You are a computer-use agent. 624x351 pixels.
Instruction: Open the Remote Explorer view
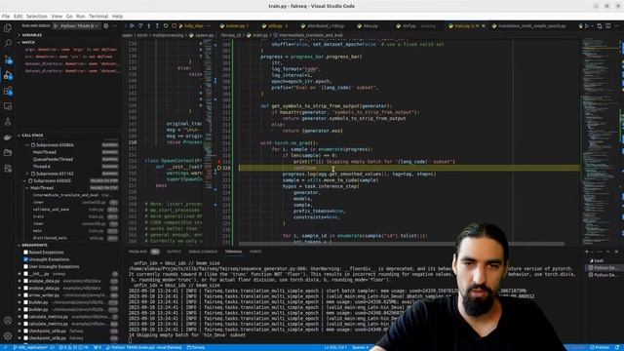click(8, 106)
